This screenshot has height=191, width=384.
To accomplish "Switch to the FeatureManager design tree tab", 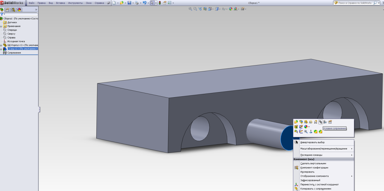I will tap(2, 10).
